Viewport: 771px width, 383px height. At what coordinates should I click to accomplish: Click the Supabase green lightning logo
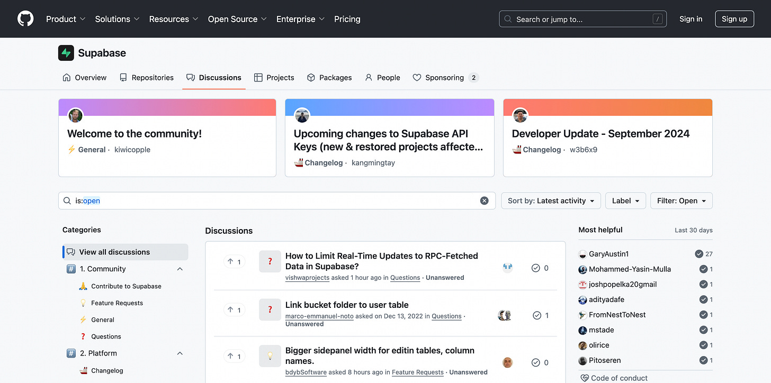point(66,53)
